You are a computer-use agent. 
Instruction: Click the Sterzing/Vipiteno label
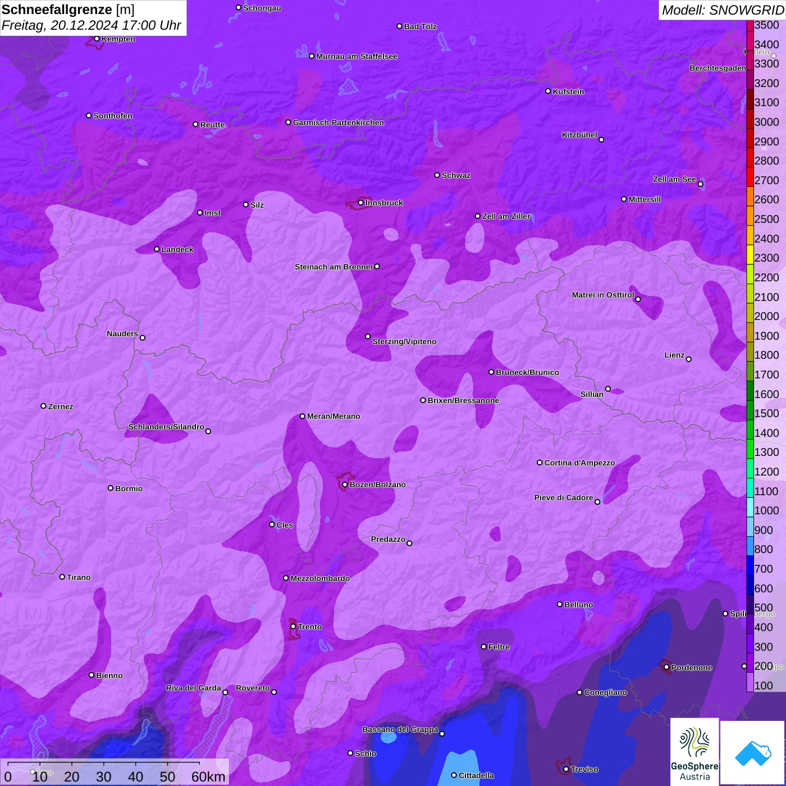click(x=404, y=341)
